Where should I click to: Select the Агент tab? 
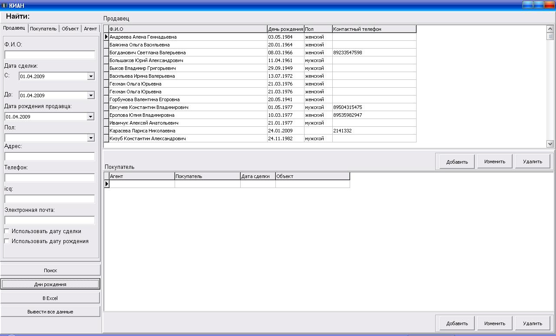pos(90,29)
